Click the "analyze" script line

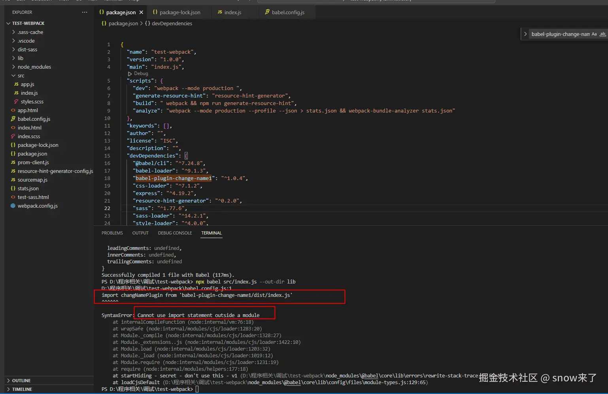(x=294, y=111)
